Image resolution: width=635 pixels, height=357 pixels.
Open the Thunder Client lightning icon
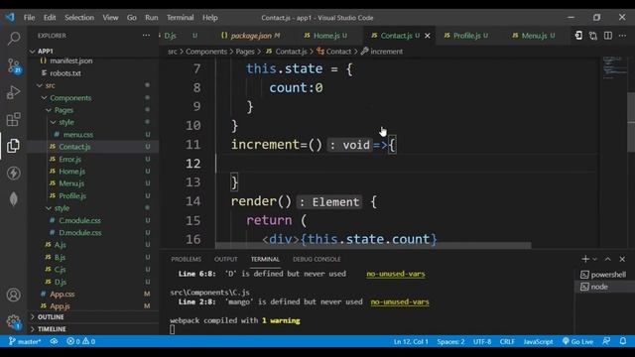point(14,174)
